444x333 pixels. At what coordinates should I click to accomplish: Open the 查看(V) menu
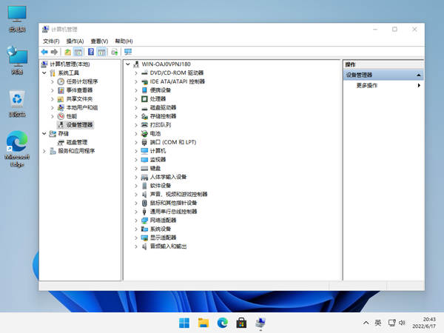pos(99,41)
